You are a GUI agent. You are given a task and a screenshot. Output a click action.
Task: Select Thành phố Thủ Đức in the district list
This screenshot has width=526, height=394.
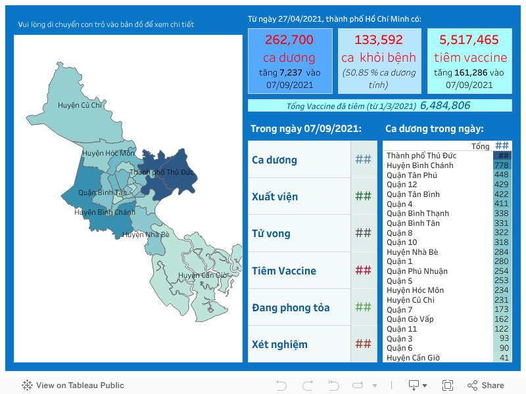[x=421, y=156]
